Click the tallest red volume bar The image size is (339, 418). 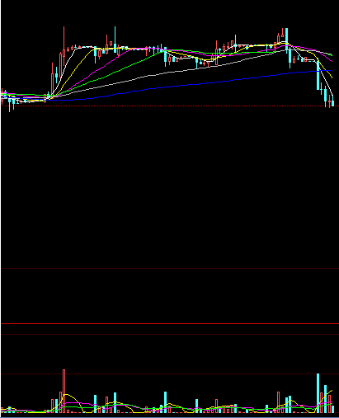click(x=64, y=391)
